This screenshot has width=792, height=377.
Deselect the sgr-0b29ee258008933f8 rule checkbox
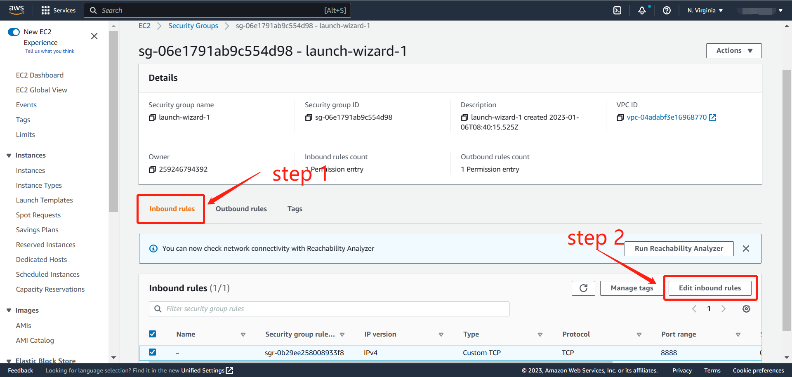tap(153, 352)
